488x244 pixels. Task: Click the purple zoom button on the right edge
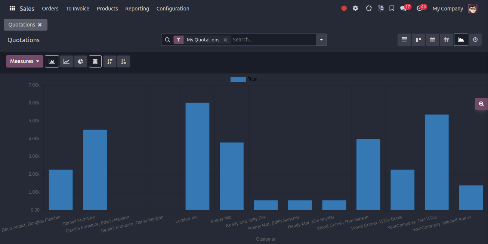(481, 104)
